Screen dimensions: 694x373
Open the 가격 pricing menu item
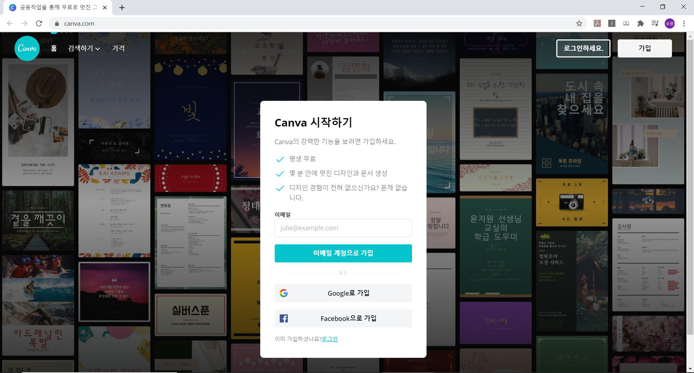[118, 48]
